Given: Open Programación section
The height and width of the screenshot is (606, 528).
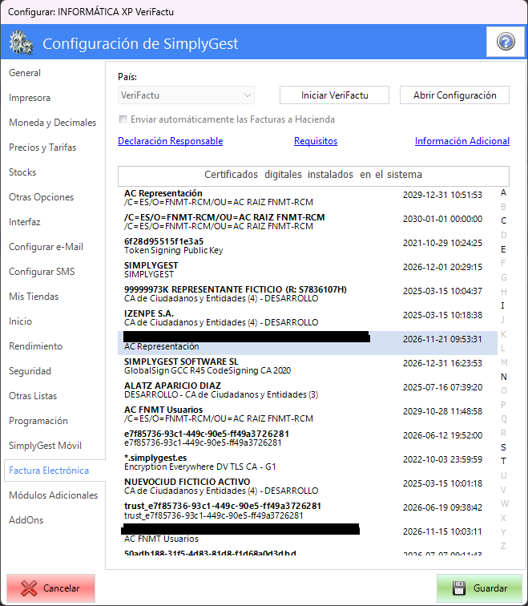Looking at the screenshot, I should 38,421.
